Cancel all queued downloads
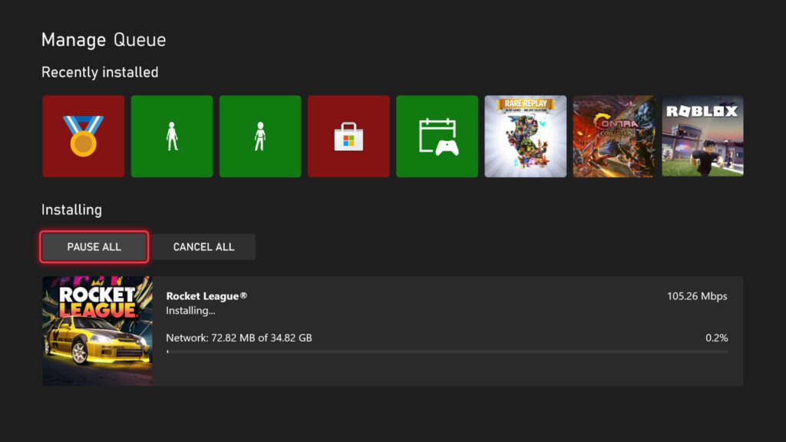Viewport: 786px width, 442px height. coord(203,246)
